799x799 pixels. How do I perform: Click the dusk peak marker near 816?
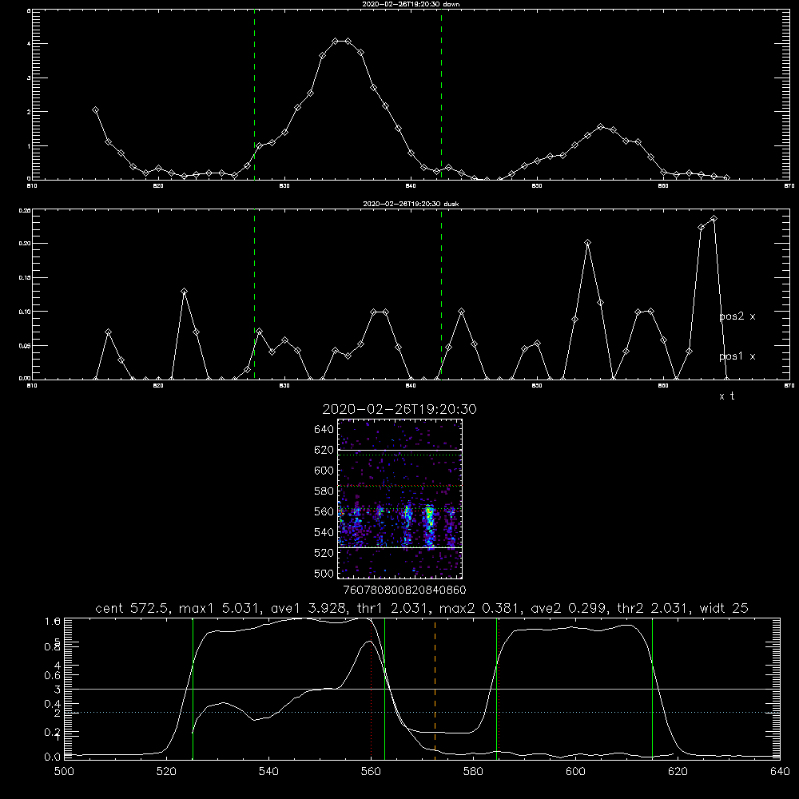pyautogui.click(x=108, y=332)
